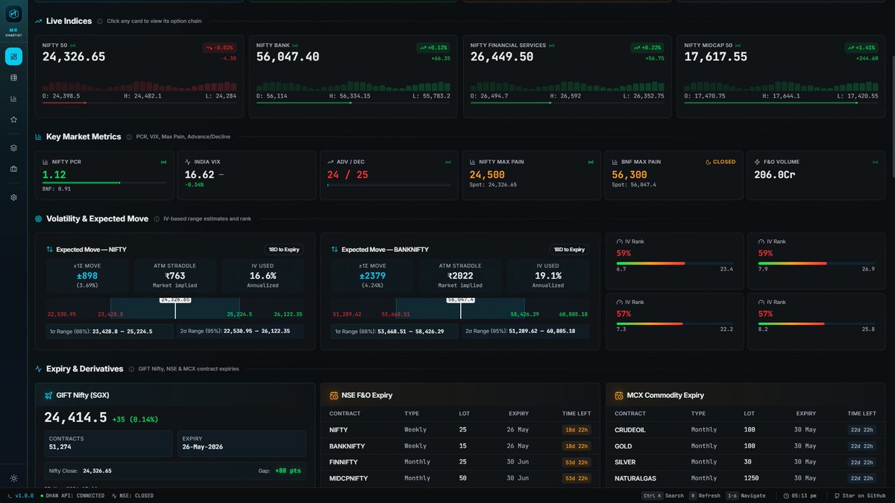Screen dimensions: 895x503
Task: Select the FINNIFTY row in NSE expiry table
Action: click(x=460, y=462)
